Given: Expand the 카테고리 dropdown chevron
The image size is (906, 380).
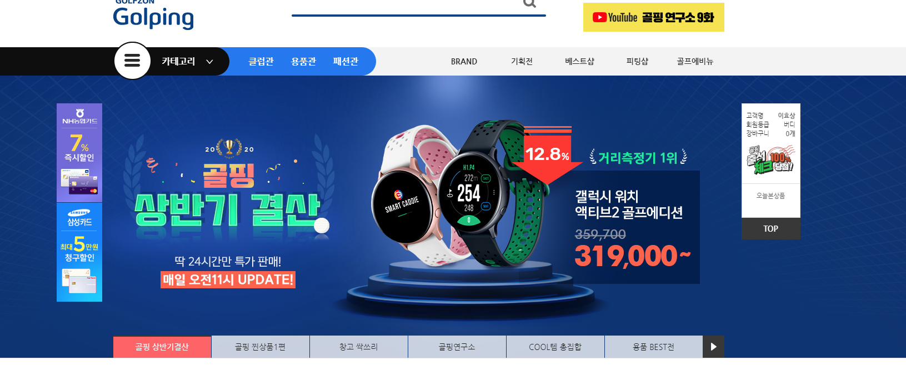Looking at the screenshot, I should click(209, 62).
